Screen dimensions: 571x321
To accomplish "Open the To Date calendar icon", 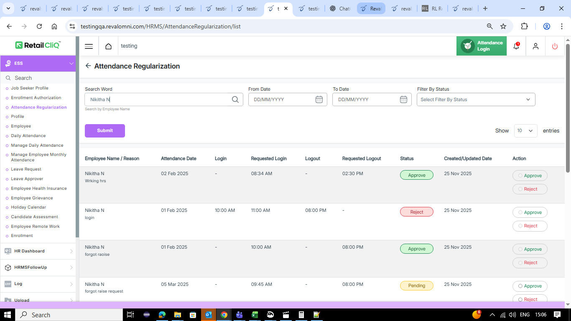I will tap(403, 99).
